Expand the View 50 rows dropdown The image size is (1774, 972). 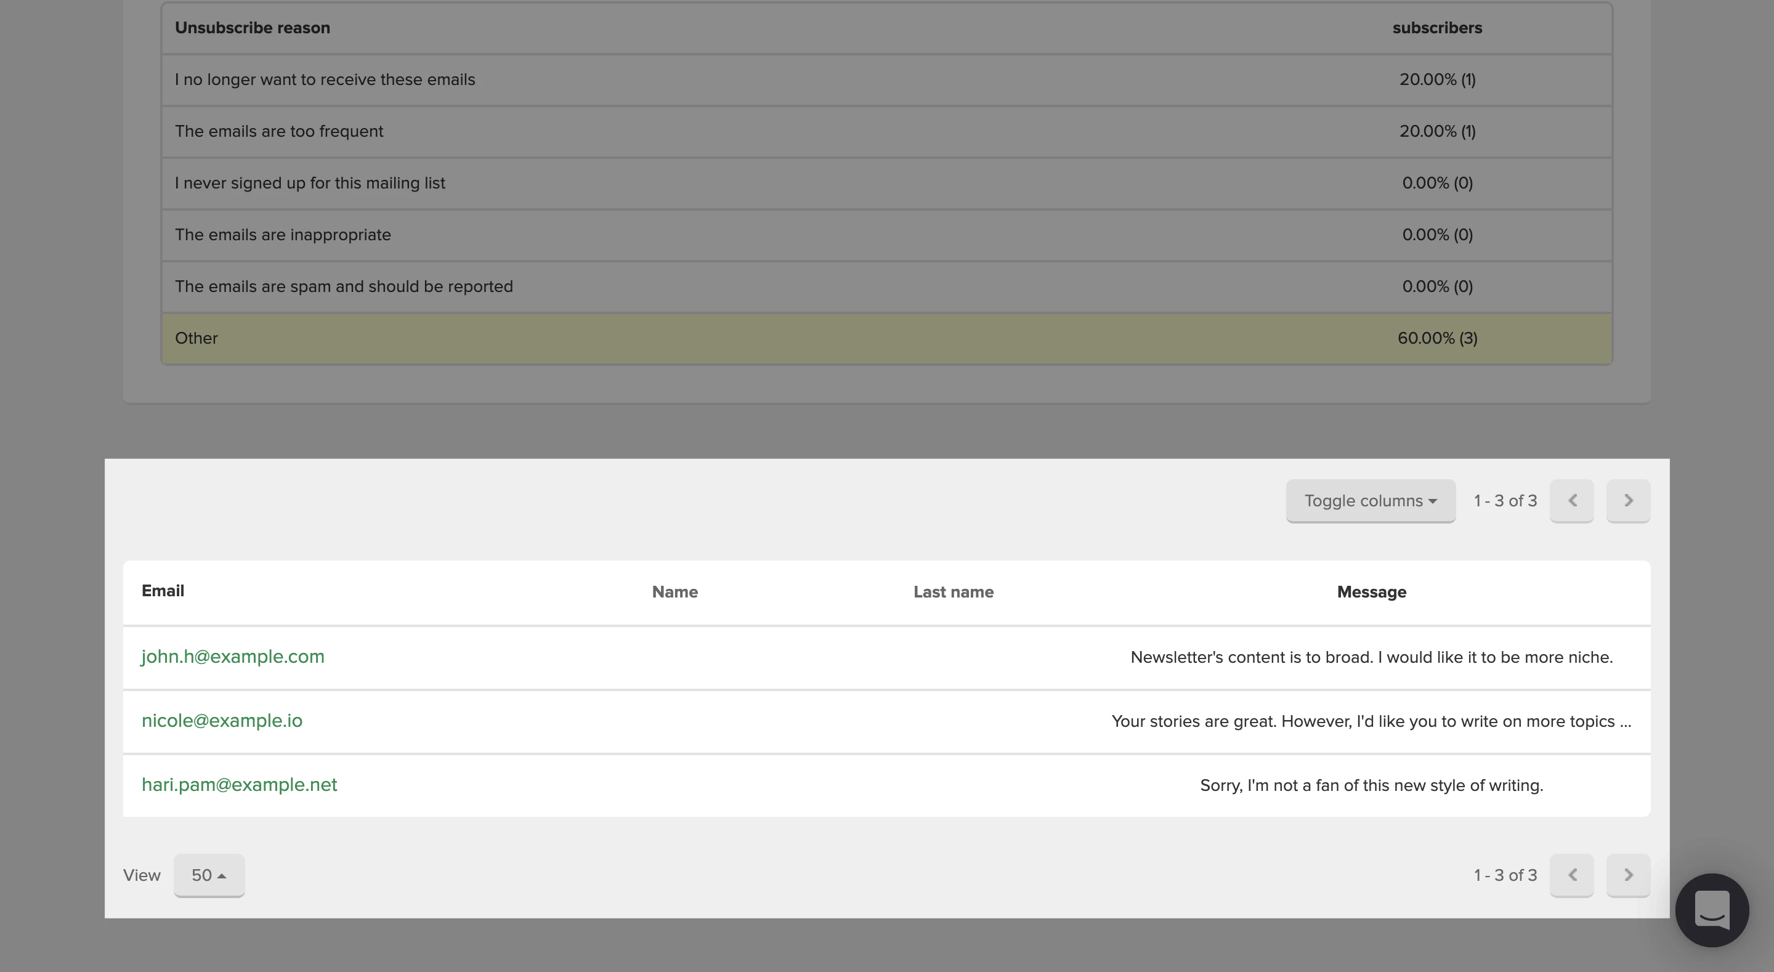coord(209,875)
